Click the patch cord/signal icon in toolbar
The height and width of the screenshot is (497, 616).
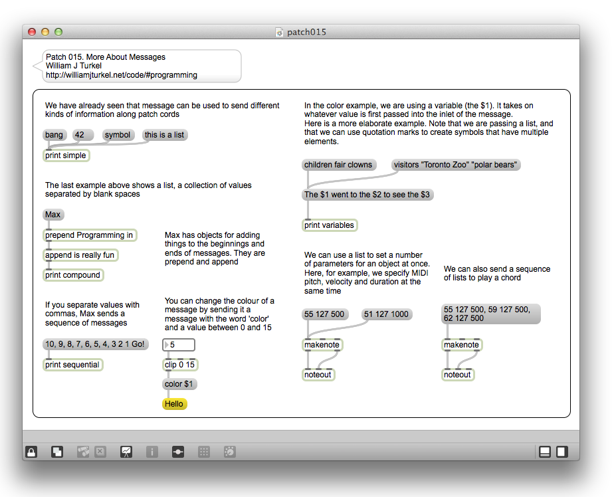[x=178, y=452]
